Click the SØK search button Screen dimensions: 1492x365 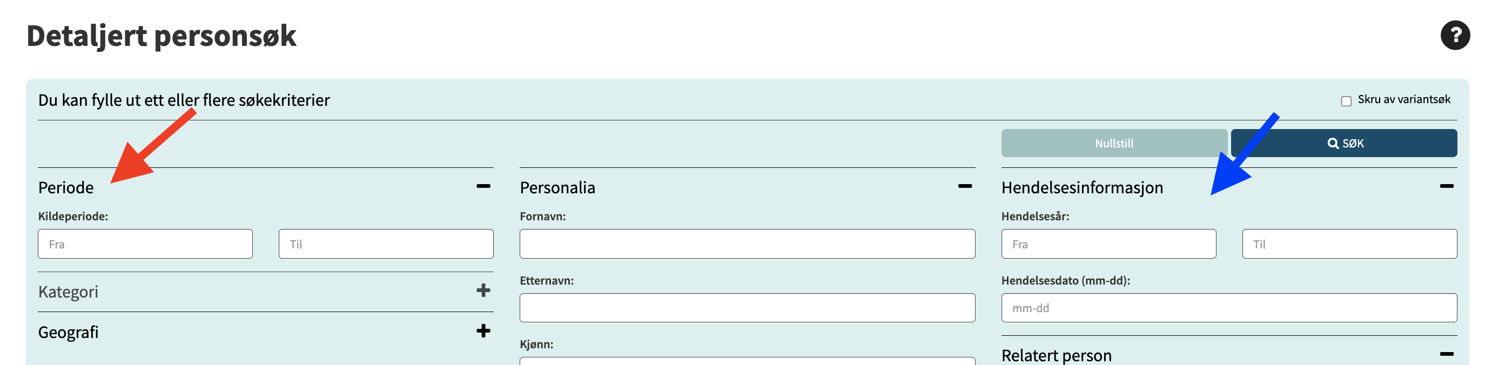(1344, 143)
